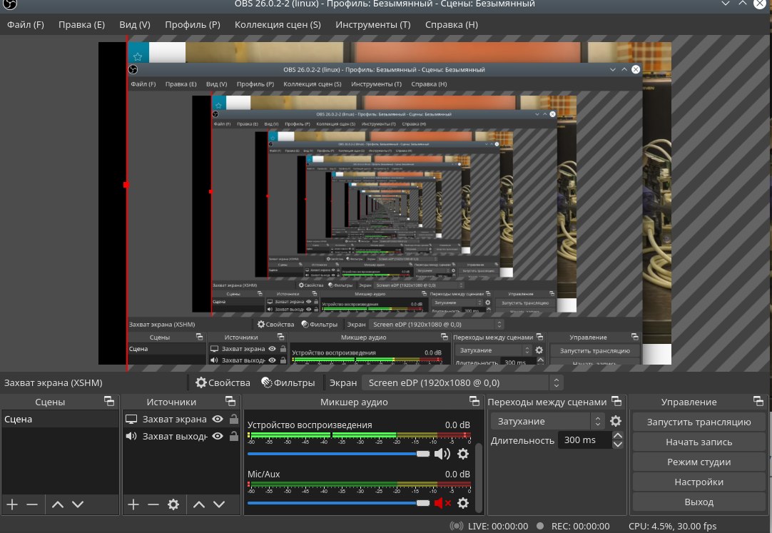
Task: Click Запустить трансляцию button
Action: 699,422
